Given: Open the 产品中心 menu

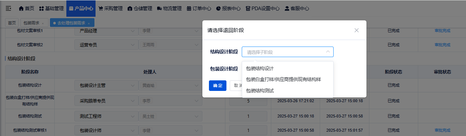Looking at the screenshot, I should click(x=81, y=8).
